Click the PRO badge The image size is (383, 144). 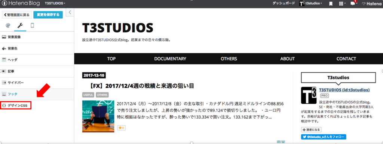tap(324, 96)
